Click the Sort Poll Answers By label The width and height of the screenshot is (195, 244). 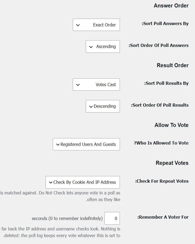coord(165,23)
